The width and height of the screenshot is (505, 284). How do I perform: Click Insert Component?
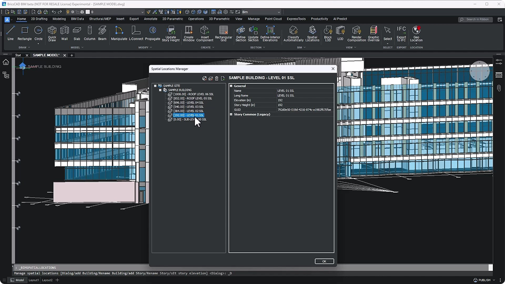coord(205,34)
